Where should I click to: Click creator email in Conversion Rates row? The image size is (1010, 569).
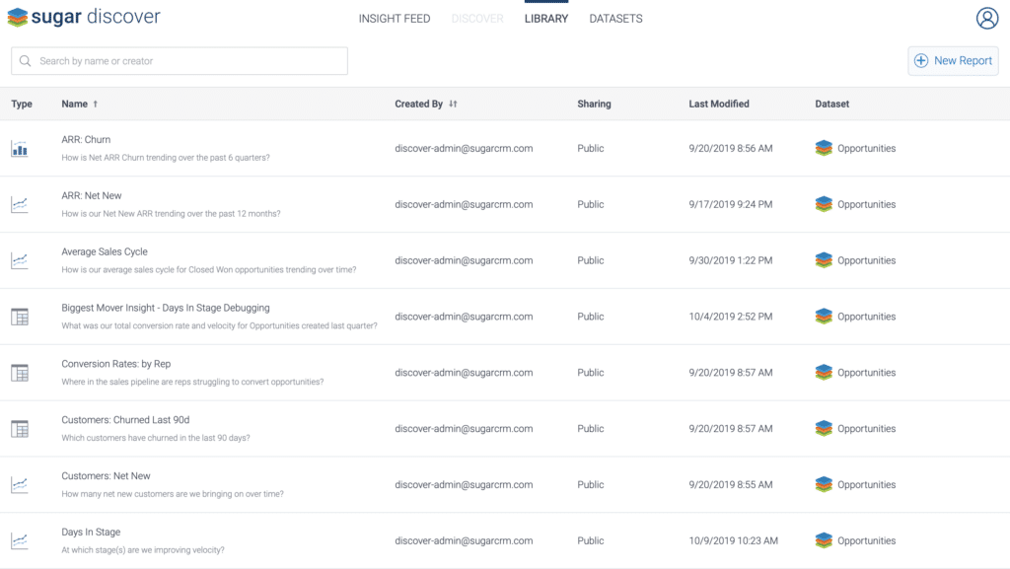(464, 372)
